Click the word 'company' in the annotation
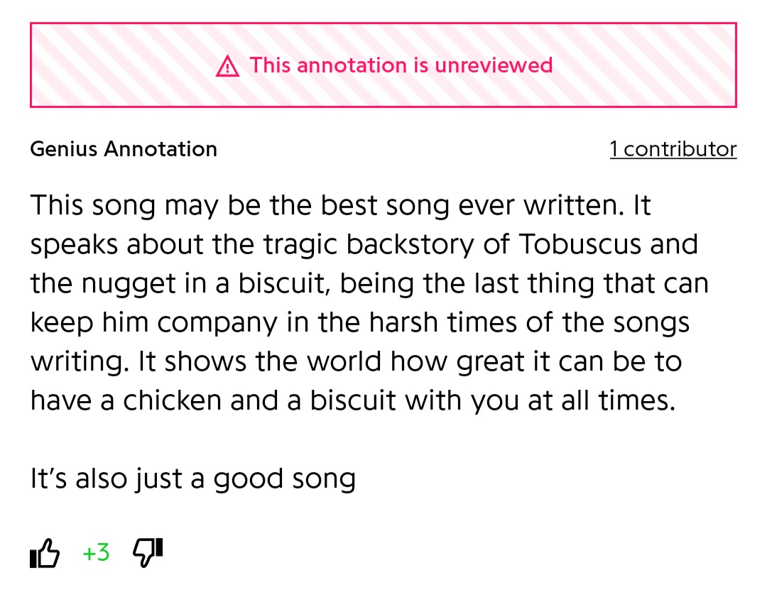767x592 pixels. (x=217, y=323)
